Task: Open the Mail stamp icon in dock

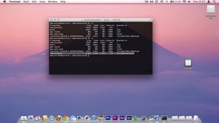Action: tap(31, 118)
